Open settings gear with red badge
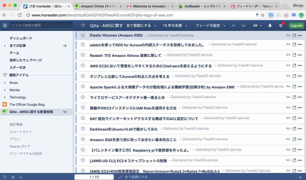The height and width of the screenshot is (180, 306). coord(281,26)
